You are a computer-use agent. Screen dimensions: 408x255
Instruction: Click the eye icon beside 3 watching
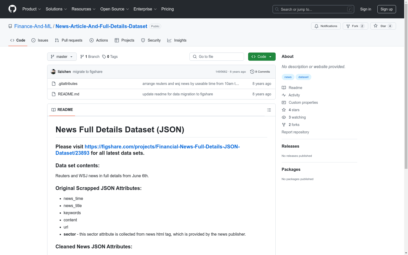click(284, 117)
